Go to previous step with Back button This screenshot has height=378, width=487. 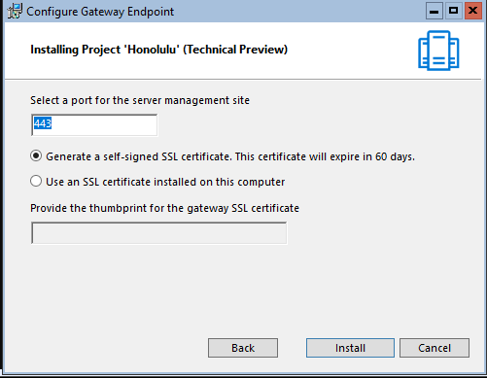243,348
